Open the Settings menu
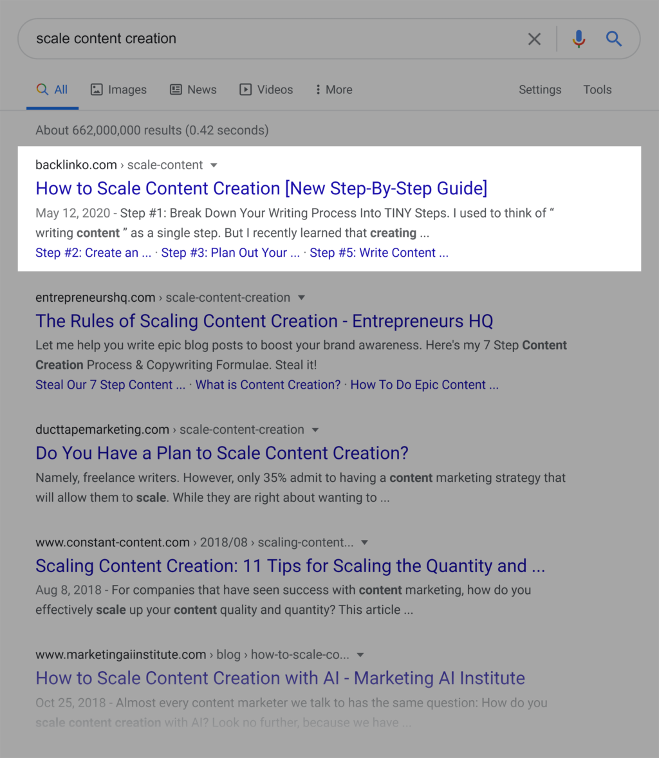 [540, 90]
